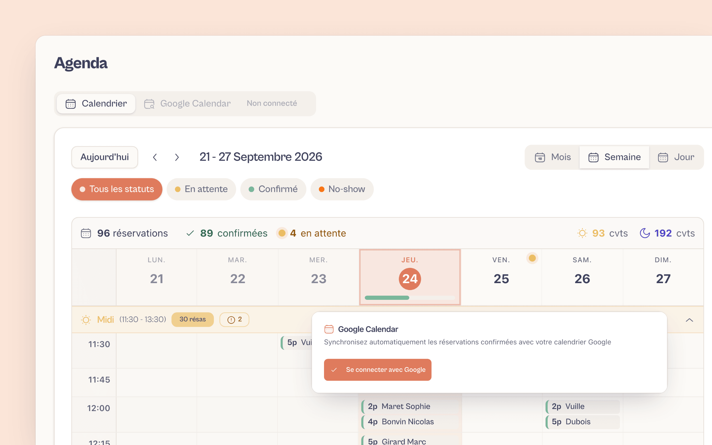Screen dimensions: 712x445
Task: Collapse the Midi service section
Action: (689, 320)
